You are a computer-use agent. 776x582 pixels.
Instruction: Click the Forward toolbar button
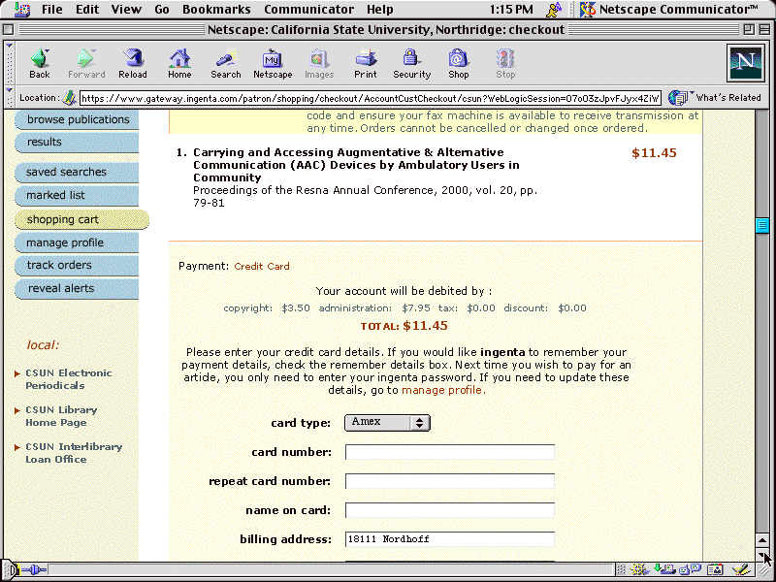pos(86,64)
